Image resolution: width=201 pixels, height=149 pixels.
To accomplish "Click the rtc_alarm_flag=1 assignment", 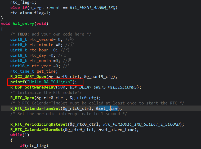I will (x=30, y=13).
